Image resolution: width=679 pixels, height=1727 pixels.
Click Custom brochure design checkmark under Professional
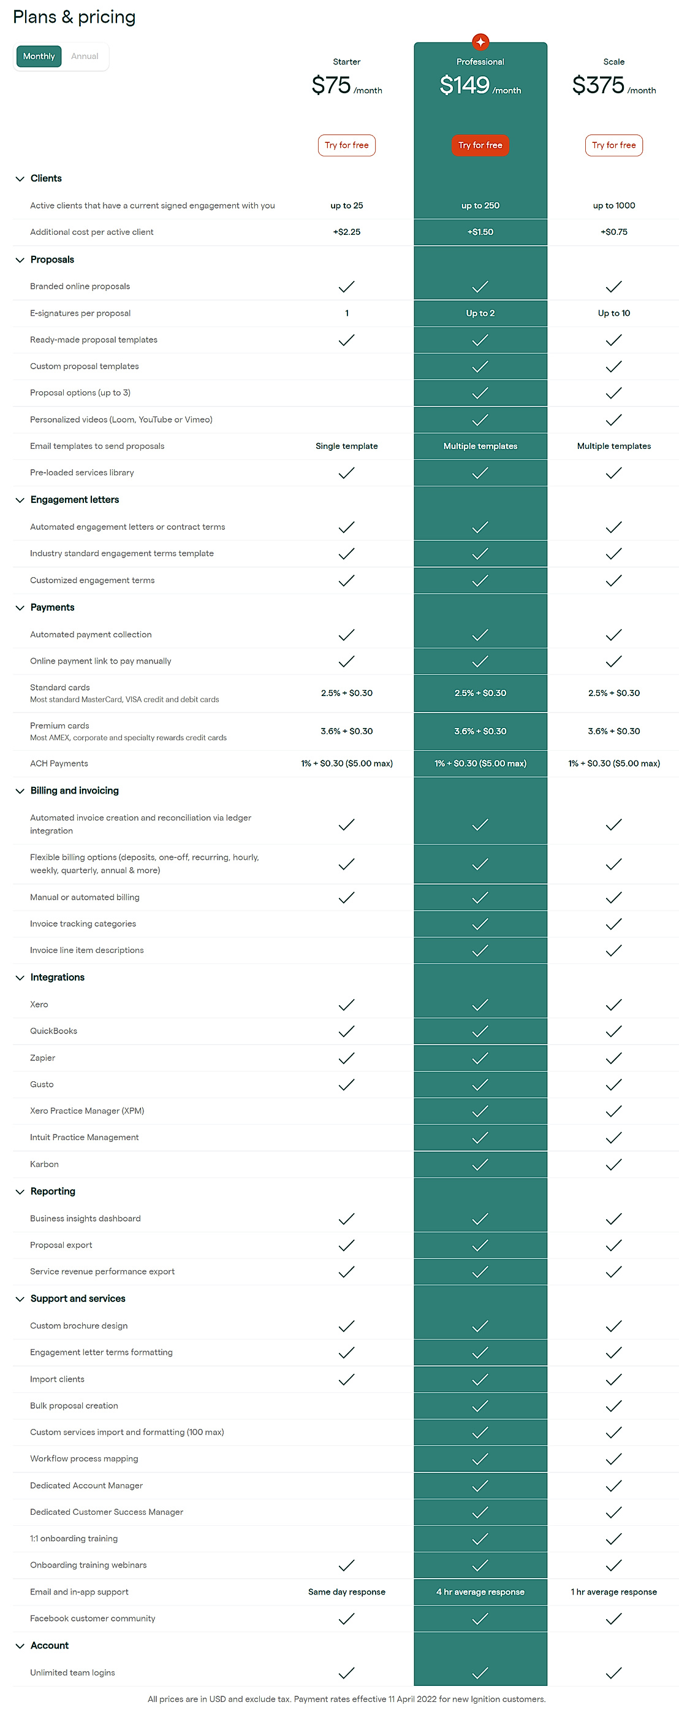pos(479,1325)
